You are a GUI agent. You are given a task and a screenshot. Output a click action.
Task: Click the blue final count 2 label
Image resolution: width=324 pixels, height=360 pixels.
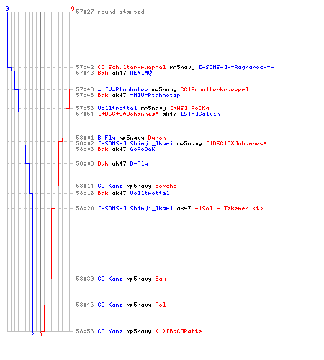32,334
